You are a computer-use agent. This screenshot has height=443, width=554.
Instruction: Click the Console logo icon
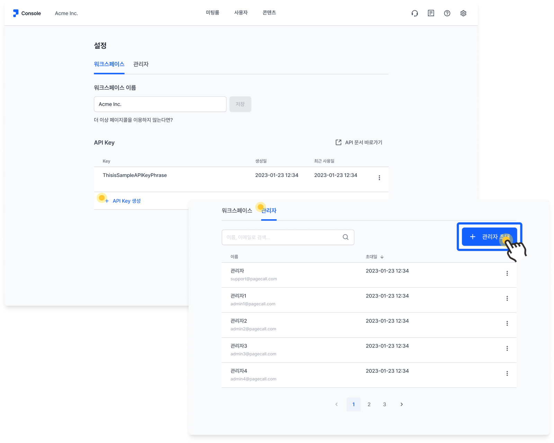coord(16,13)
